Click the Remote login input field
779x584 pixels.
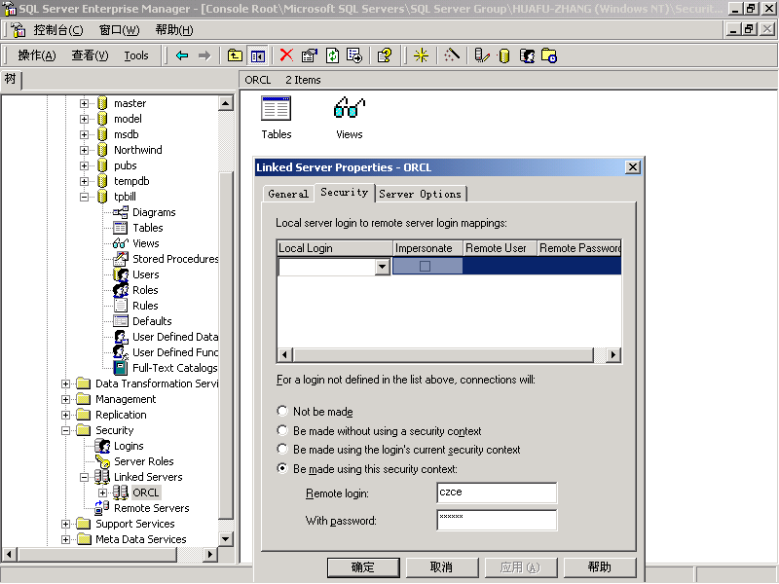point(497,493)
